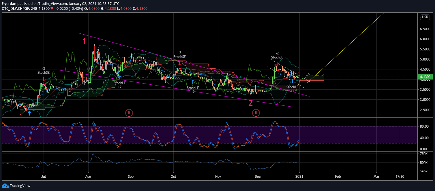Select the '-2 StochSE' label above October
The width and height of the screenshot is (435, 191).
click(180, 54)
